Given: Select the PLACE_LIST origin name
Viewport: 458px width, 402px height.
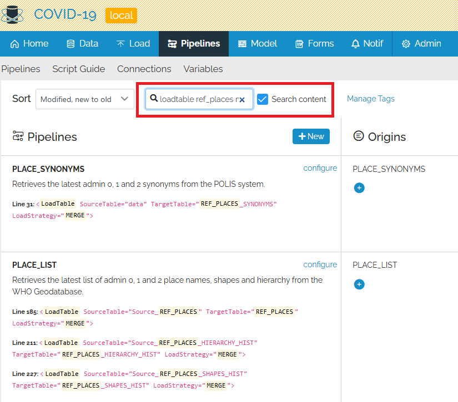Looking at the screenshot, I should coord(375,265).
